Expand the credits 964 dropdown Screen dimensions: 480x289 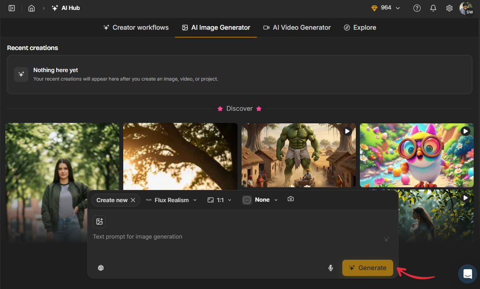386,8
